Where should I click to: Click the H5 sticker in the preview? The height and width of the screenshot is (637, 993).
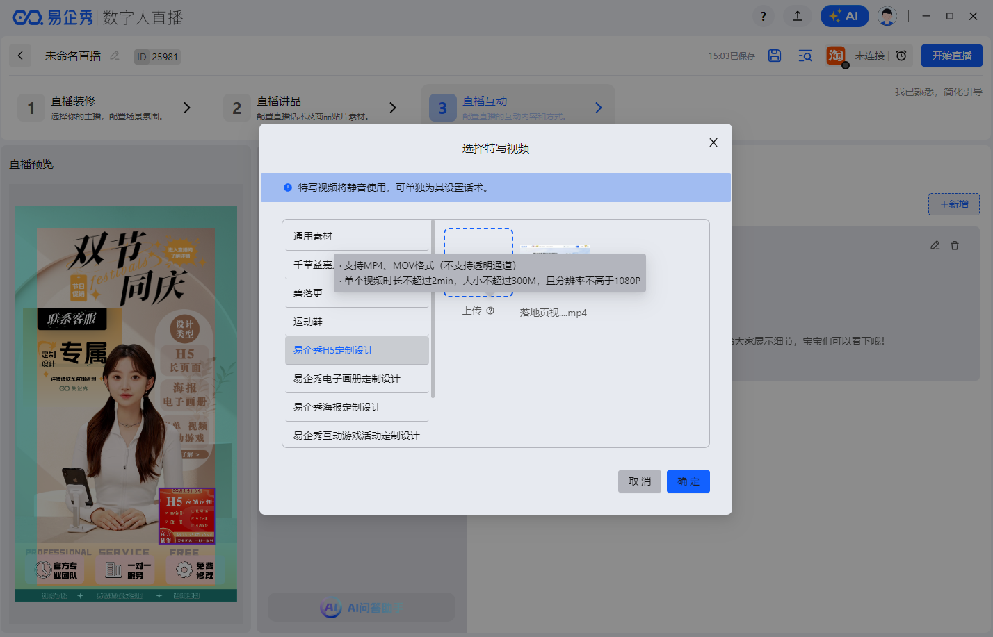coord(186,516)
